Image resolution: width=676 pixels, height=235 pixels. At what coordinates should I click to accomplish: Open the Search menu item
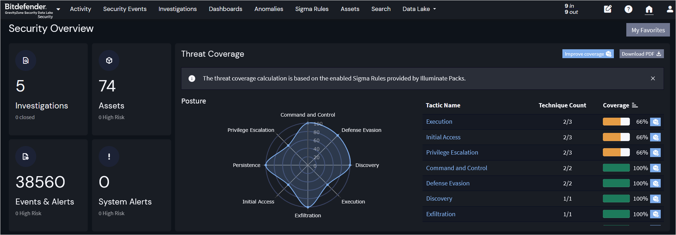381,9
